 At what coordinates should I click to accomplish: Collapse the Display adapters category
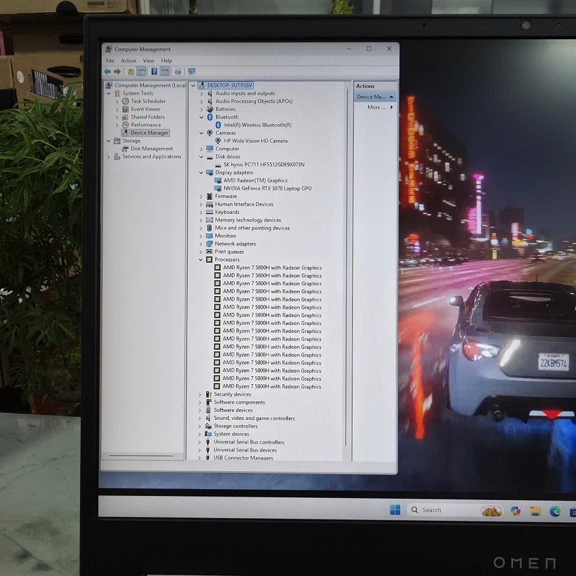pos(201,173)
